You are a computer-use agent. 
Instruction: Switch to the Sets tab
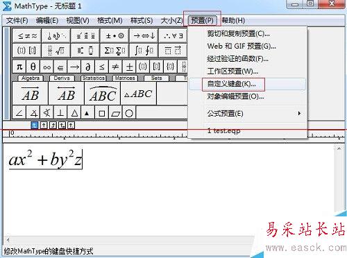click(x=156, y=78)
